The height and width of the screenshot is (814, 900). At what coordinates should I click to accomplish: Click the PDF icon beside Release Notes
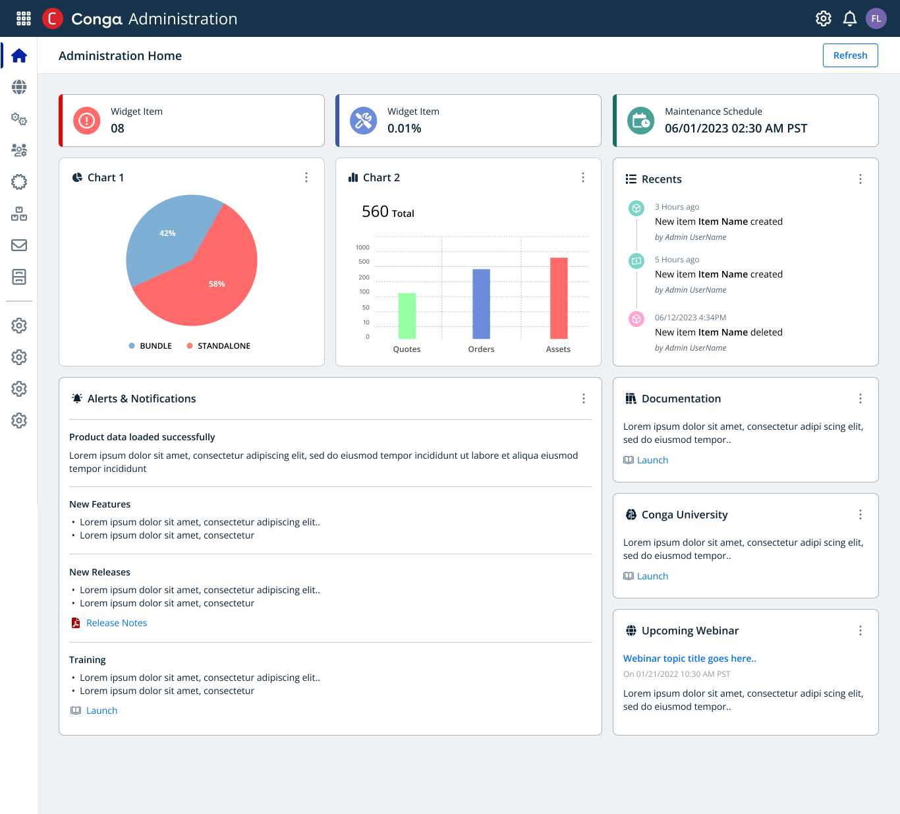click(76, 623)
